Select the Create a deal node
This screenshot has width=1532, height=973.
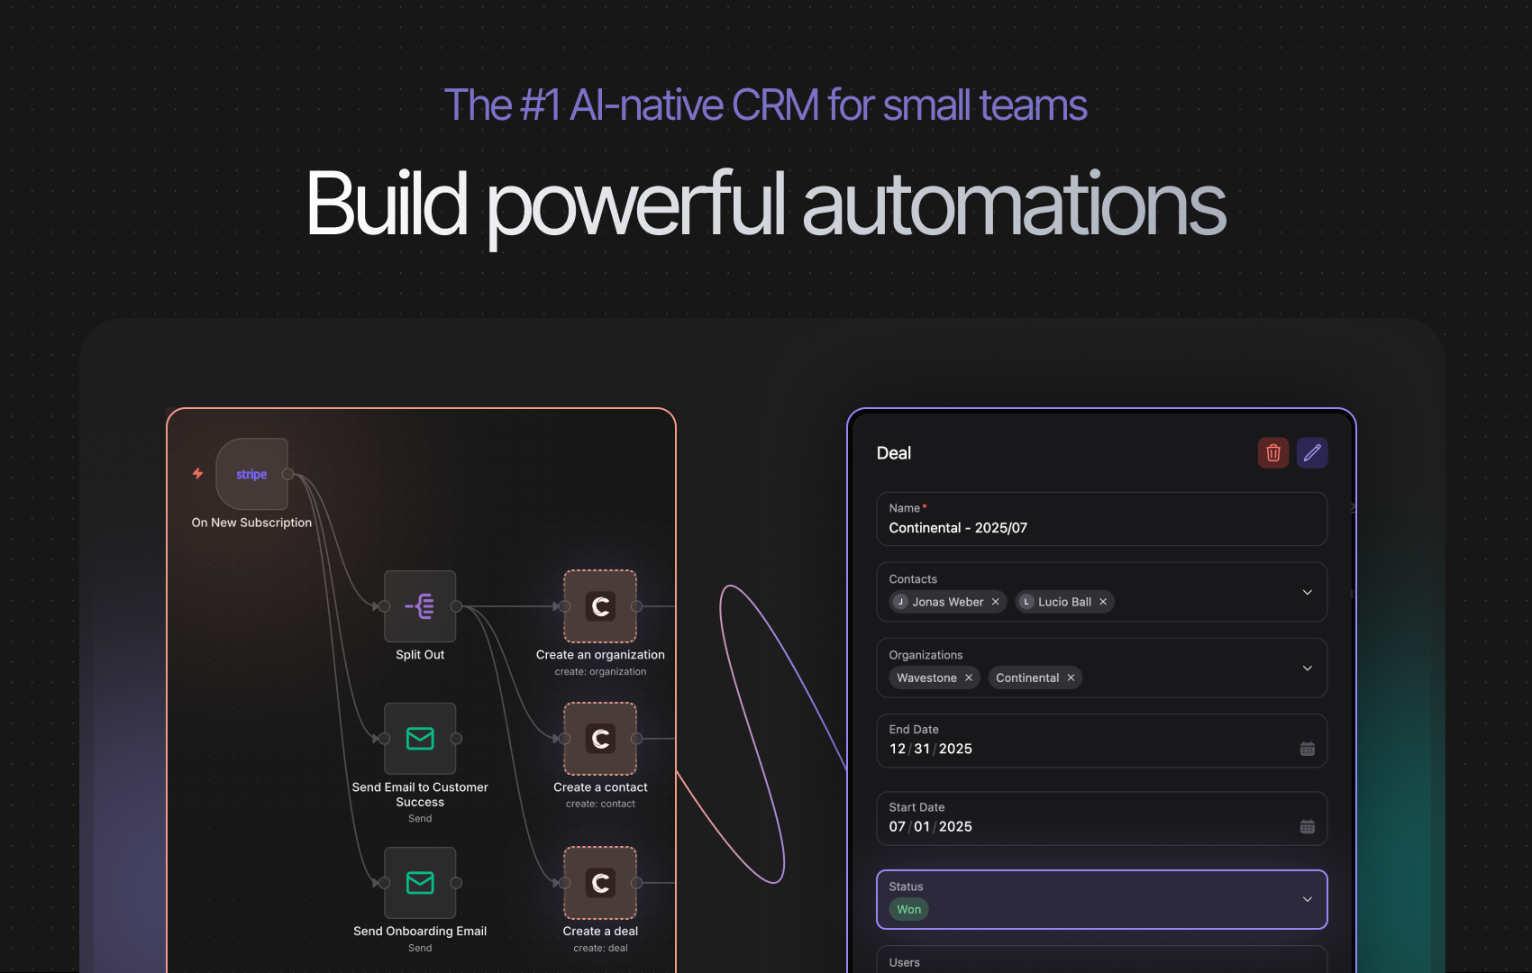[599, 883]
